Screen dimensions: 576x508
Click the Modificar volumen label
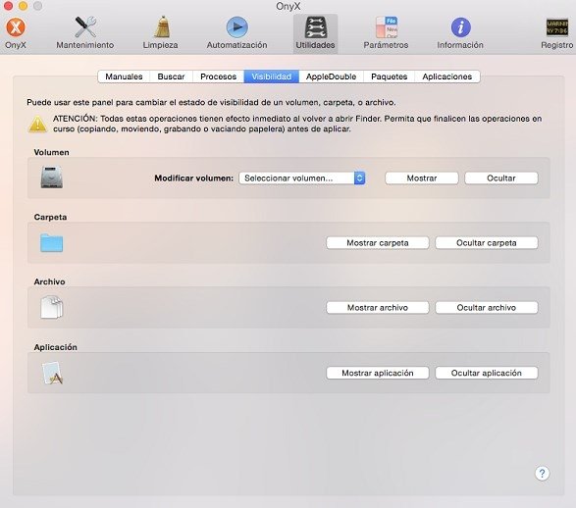(193, 178)
